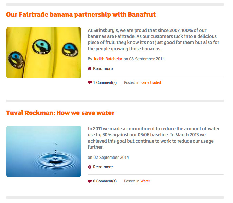Image resolution: width=233 pixels, height=203 pixels.
Task: Open the Fairtrade banana partnership post title
Action: click(x=81, y=15)
